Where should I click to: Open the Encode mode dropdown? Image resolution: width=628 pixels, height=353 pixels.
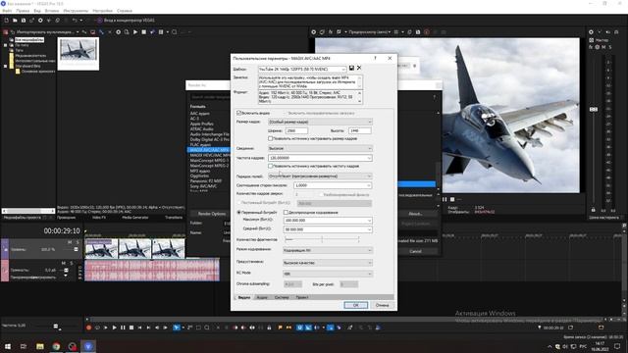(x=328, y=251)
